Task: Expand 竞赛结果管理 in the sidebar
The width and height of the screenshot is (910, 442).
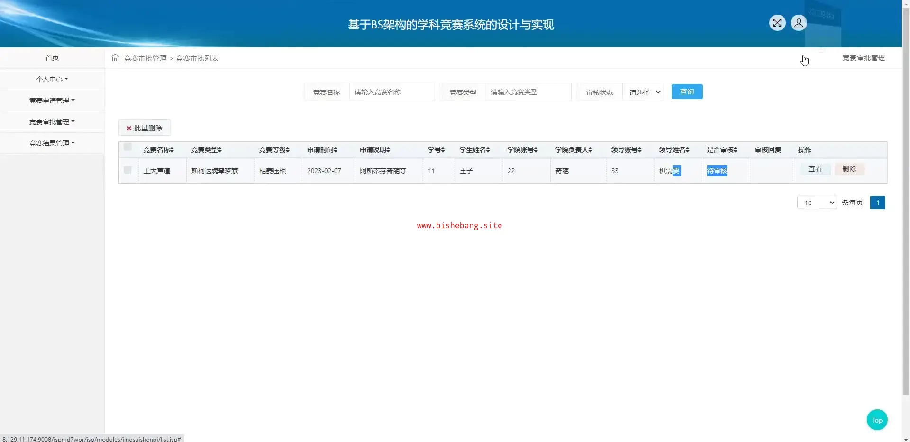Action: coord(52,143)
